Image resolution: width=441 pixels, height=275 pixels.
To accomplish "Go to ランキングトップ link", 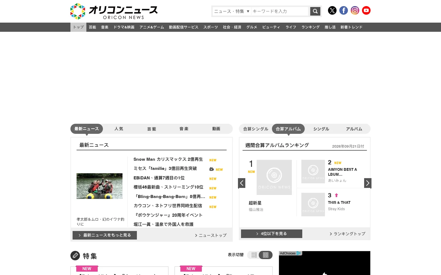I will tap(348, 234).
